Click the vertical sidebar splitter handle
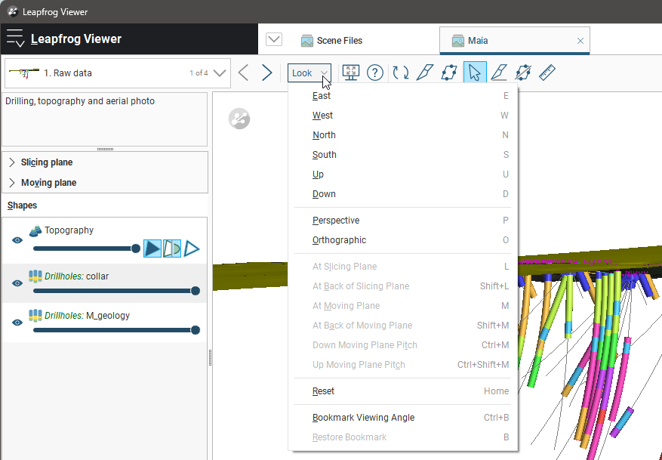This screenshot has width=662, height=460. click(x=210, y=358)
